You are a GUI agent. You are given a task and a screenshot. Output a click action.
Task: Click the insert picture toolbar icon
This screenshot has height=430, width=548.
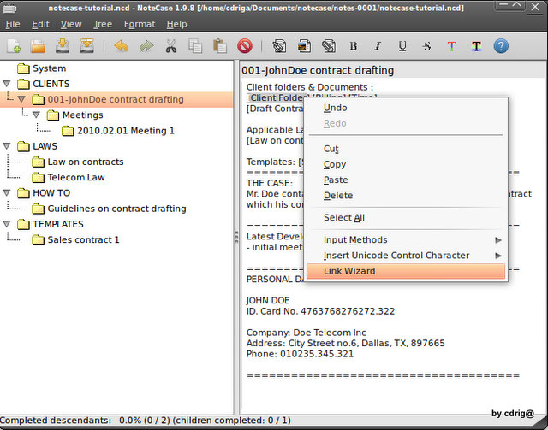click(304, 46)
